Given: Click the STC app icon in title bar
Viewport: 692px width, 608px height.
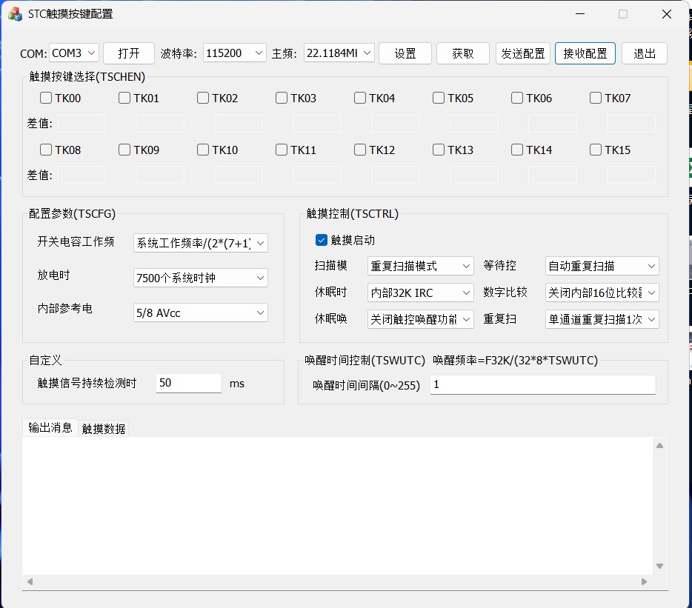Looking at the screenshot, I should click(15, 14).
